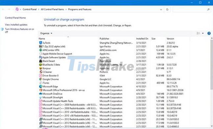Select Visual C++ 2008 Redistributable x86 row

[x=114, y=108]
